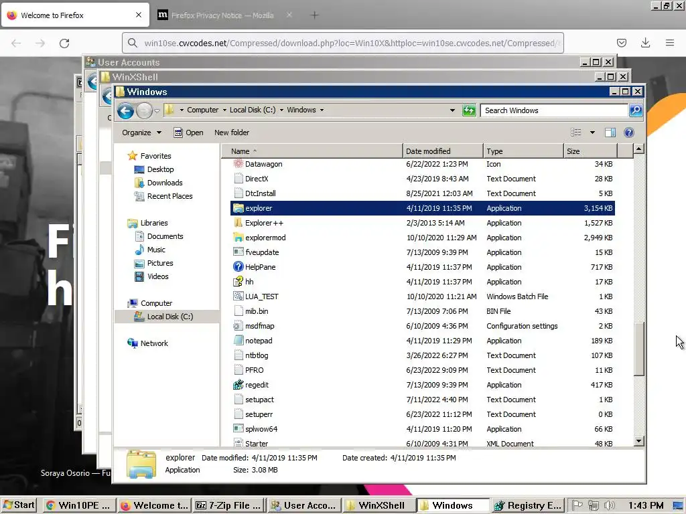Viewport: 686px width, 514px height.
Task: Click the search magnifier in Windows folder
Action: point(636,110)
